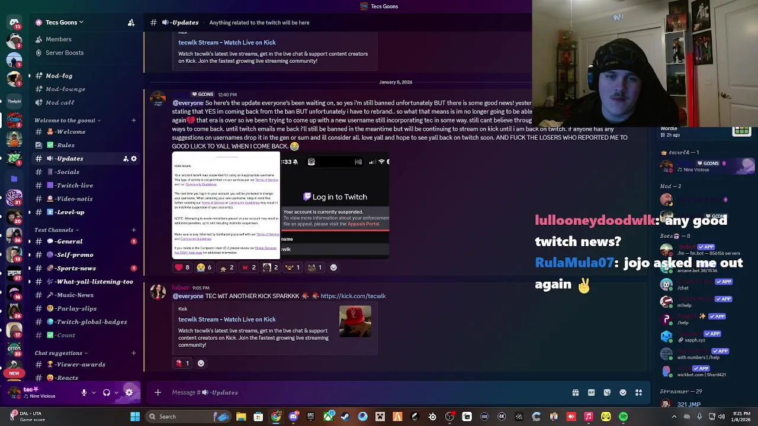Click the invite people icon beside server name
Image resolution: width=758 pixels, height=426 pixels.
131,22
